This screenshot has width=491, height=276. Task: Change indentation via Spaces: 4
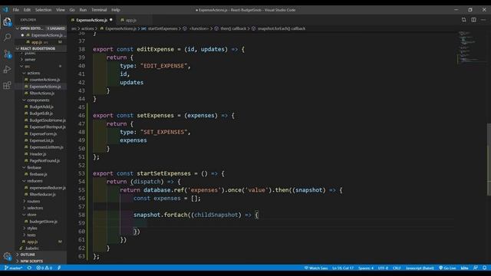pos(366,268)
